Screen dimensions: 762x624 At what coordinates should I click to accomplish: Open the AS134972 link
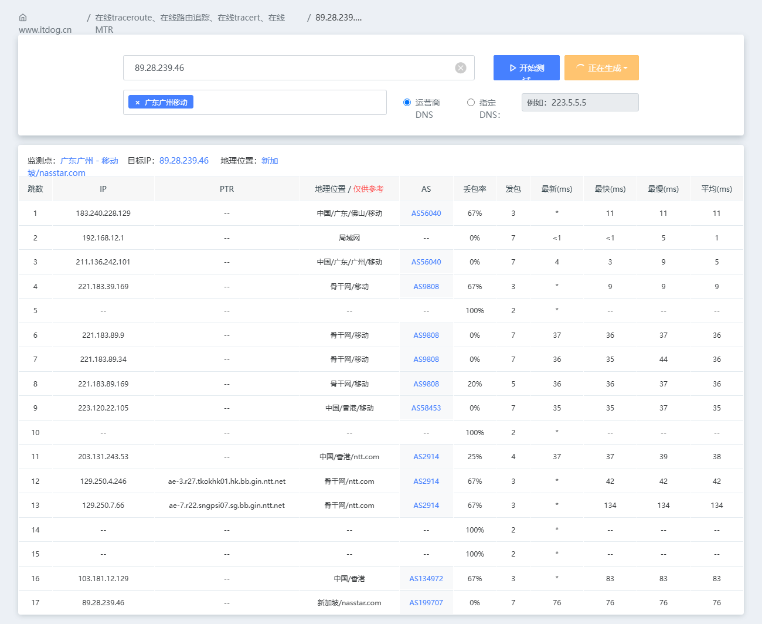[x=426, y=579]
